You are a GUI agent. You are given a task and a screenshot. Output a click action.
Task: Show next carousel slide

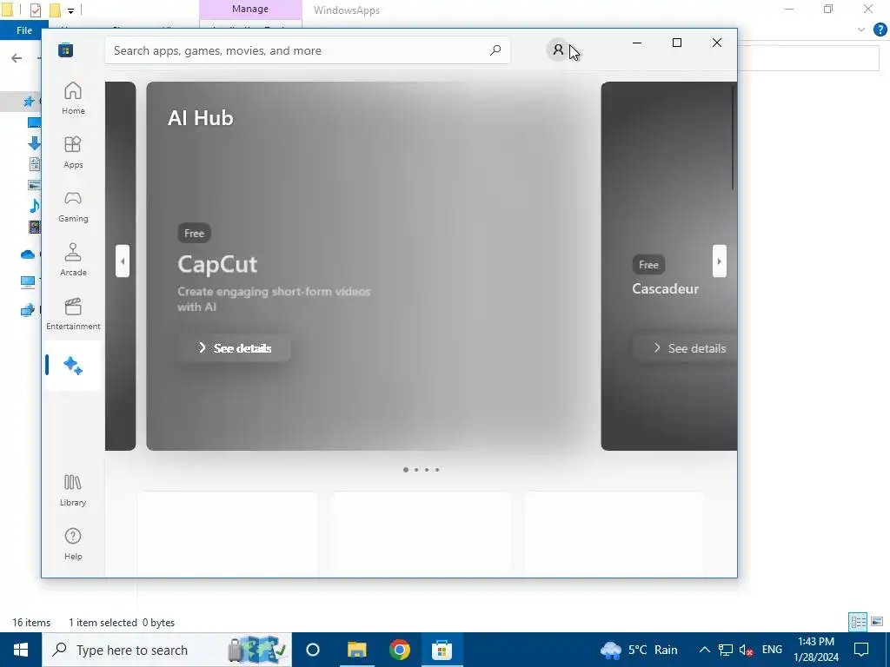(x=719, y=261)
